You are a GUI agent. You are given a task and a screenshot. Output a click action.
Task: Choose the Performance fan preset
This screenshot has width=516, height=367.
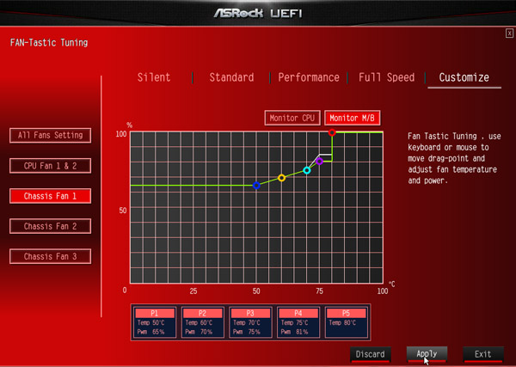[309, 77]
